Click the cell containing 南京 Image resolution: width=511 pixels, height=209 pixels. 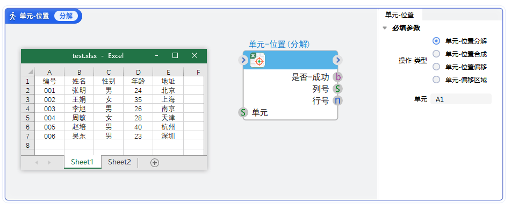pos(168,109)
